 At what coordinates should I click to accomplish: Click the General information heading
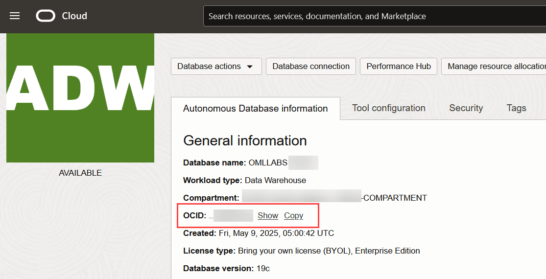[245, 140]
